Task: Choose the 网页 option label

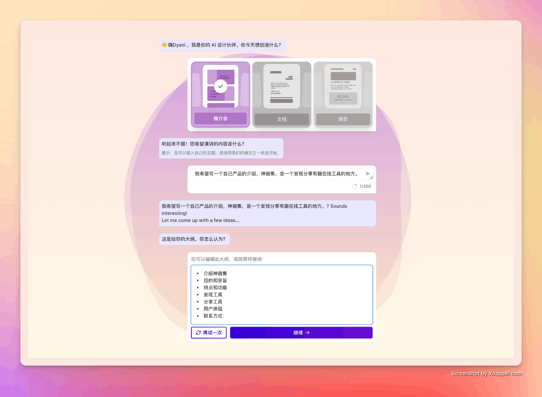Action: pos(343,119)
